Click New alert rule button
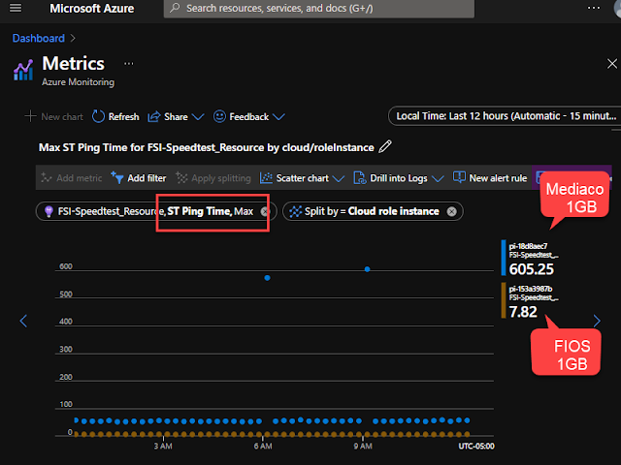The image size is (621, 465). (x=490, y=178)
